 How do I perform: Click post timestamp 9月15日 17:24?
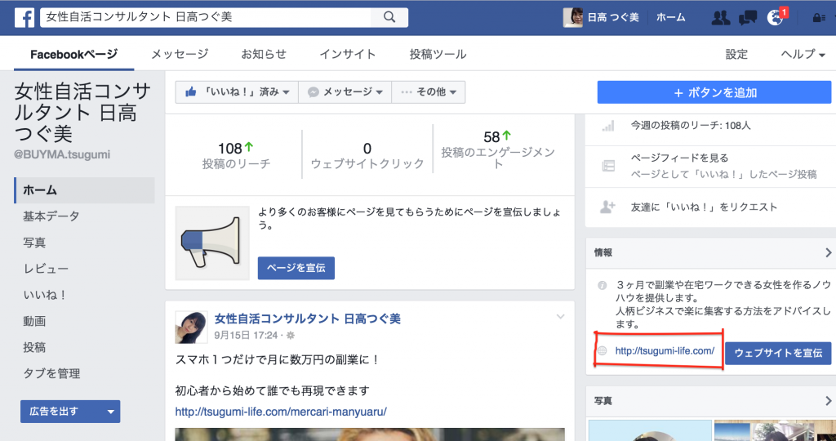click(246, 336)
